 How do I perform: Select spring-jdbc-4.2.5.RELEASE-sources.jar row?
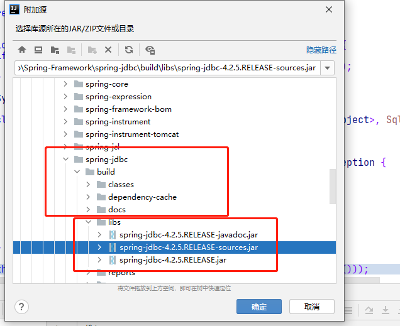click(x=174, y=247)
